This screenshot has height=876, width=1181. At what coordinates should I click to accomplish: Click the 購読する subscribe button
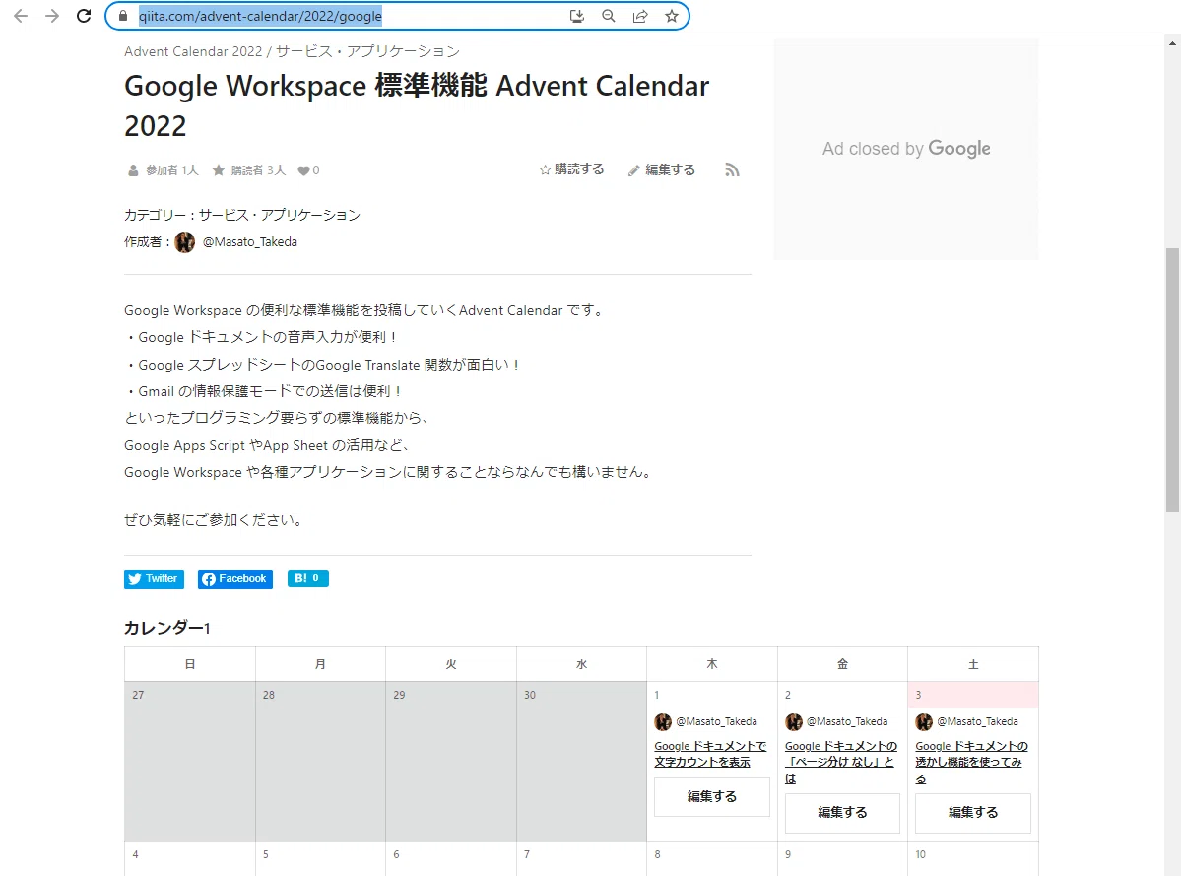pos(571,169)
